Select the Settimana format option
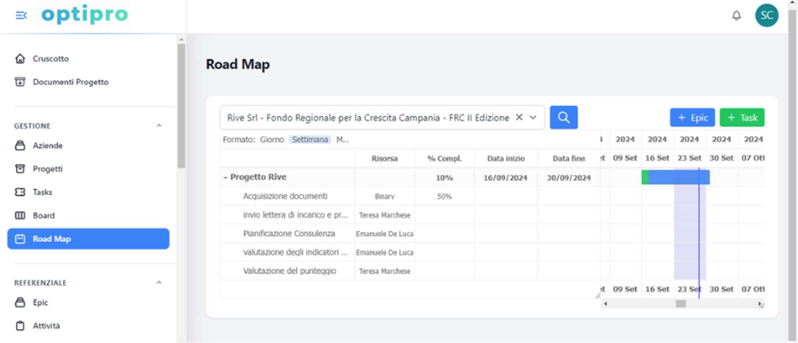This screenshot has height=343, width=798. (310, 140)
